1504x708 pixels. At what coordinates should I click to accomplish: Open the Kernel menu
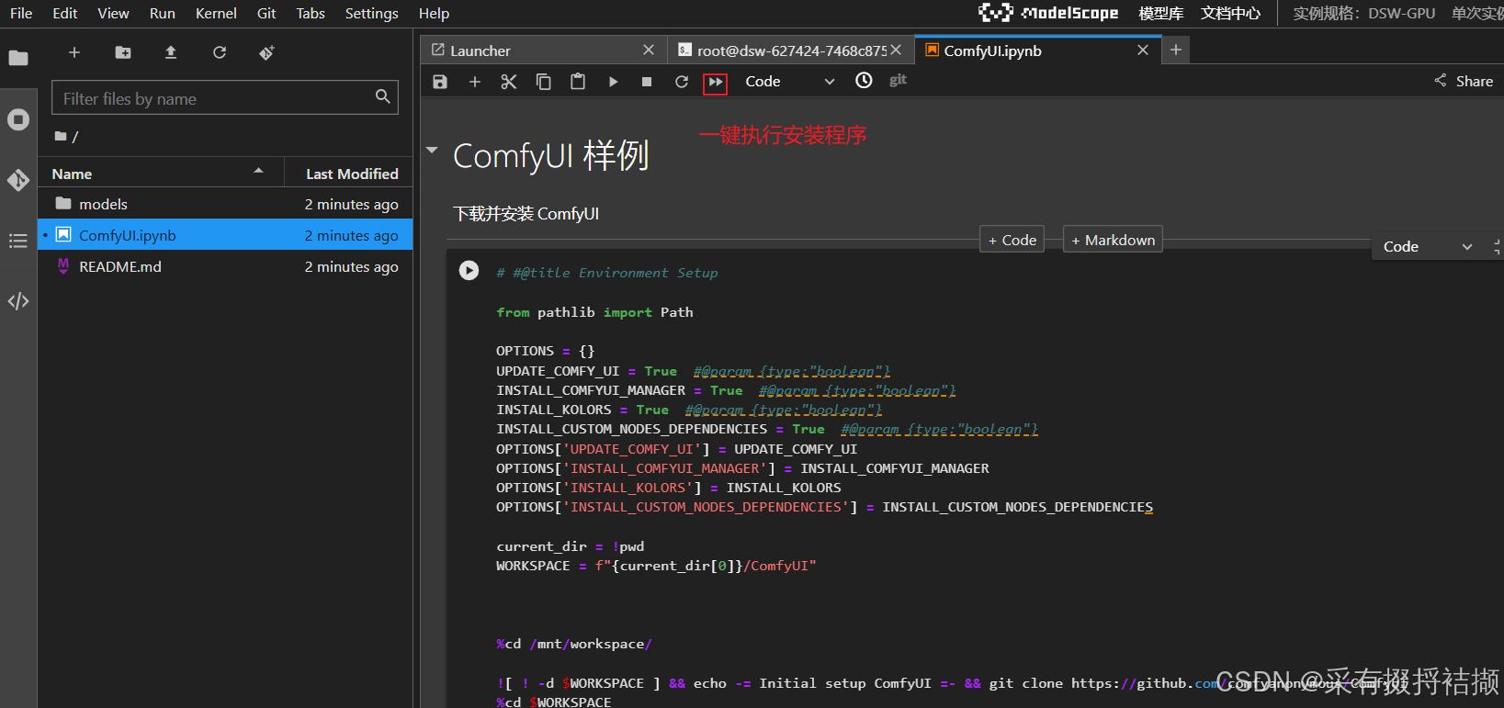point(216,13)
